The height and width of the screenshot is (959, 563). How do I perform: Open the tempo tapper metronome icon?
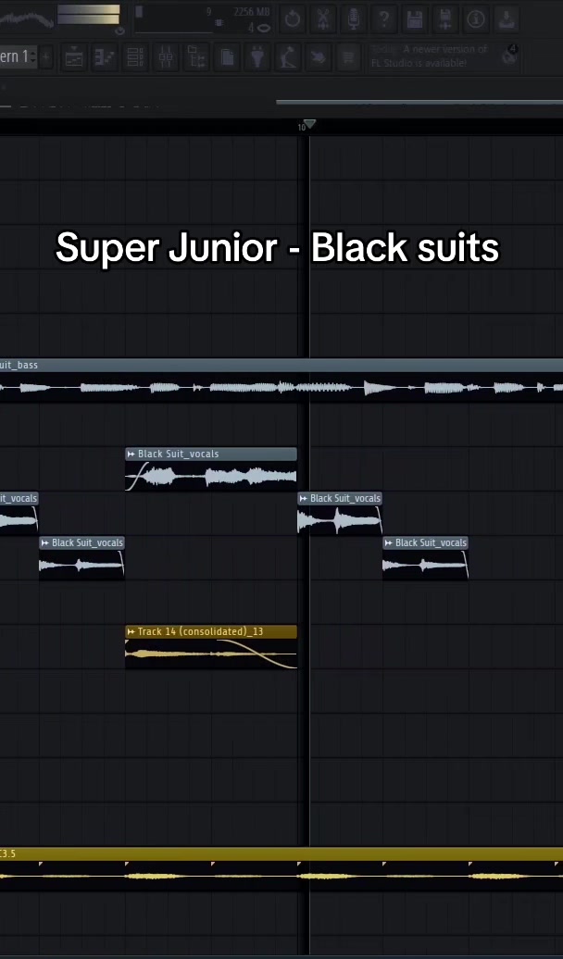[x=288, y=57]
